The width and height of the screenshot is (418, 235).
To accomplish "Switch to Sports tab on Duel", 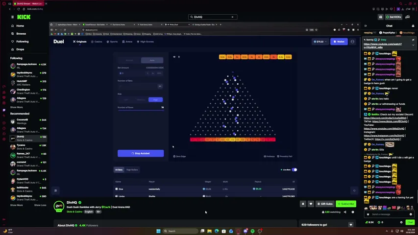I will (112, 42).
